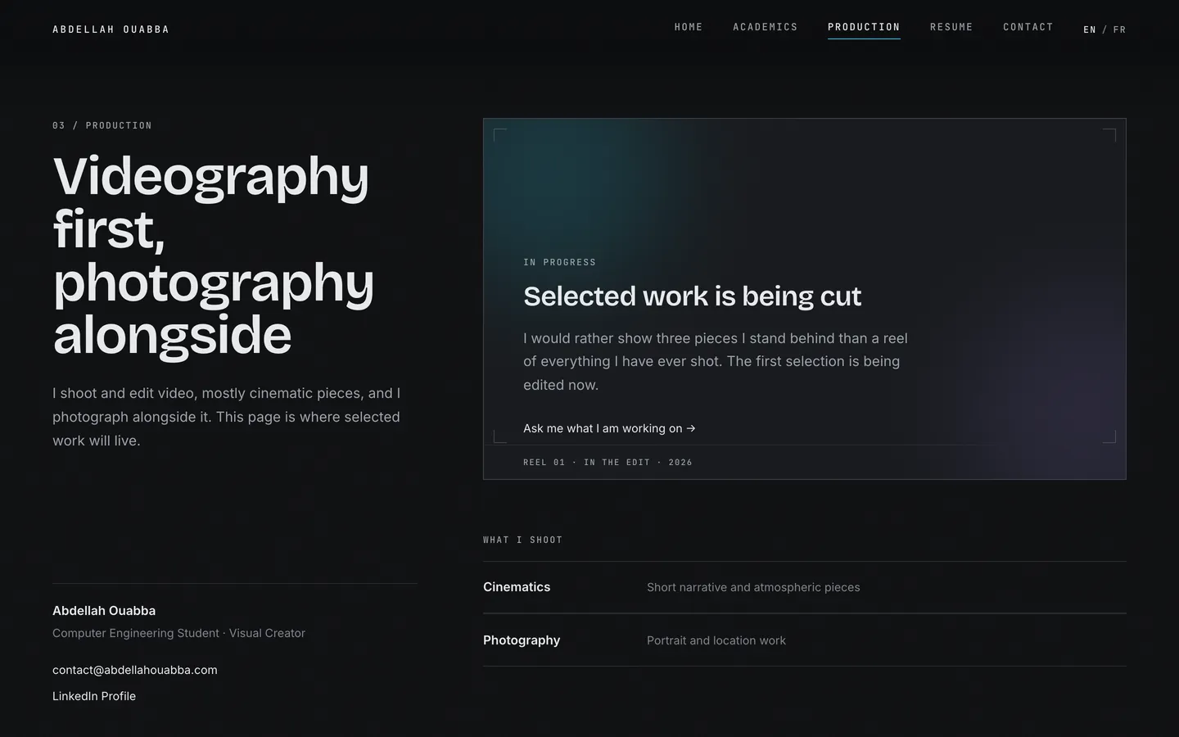Image resolution: width=1179 pixels, height=737 pixels.
Task: Open the LinkedIn Profile link
Action: coord(94,696)
